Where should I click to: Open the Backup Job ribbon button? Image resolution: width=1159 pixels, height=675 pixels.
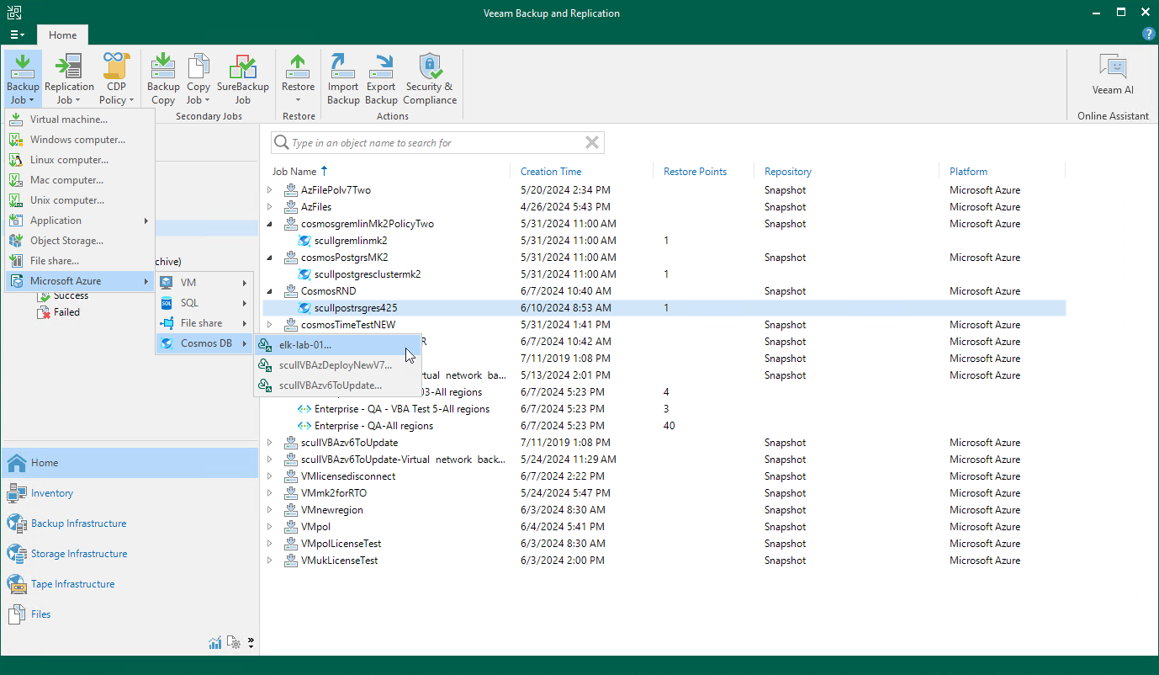pos(23,78)
